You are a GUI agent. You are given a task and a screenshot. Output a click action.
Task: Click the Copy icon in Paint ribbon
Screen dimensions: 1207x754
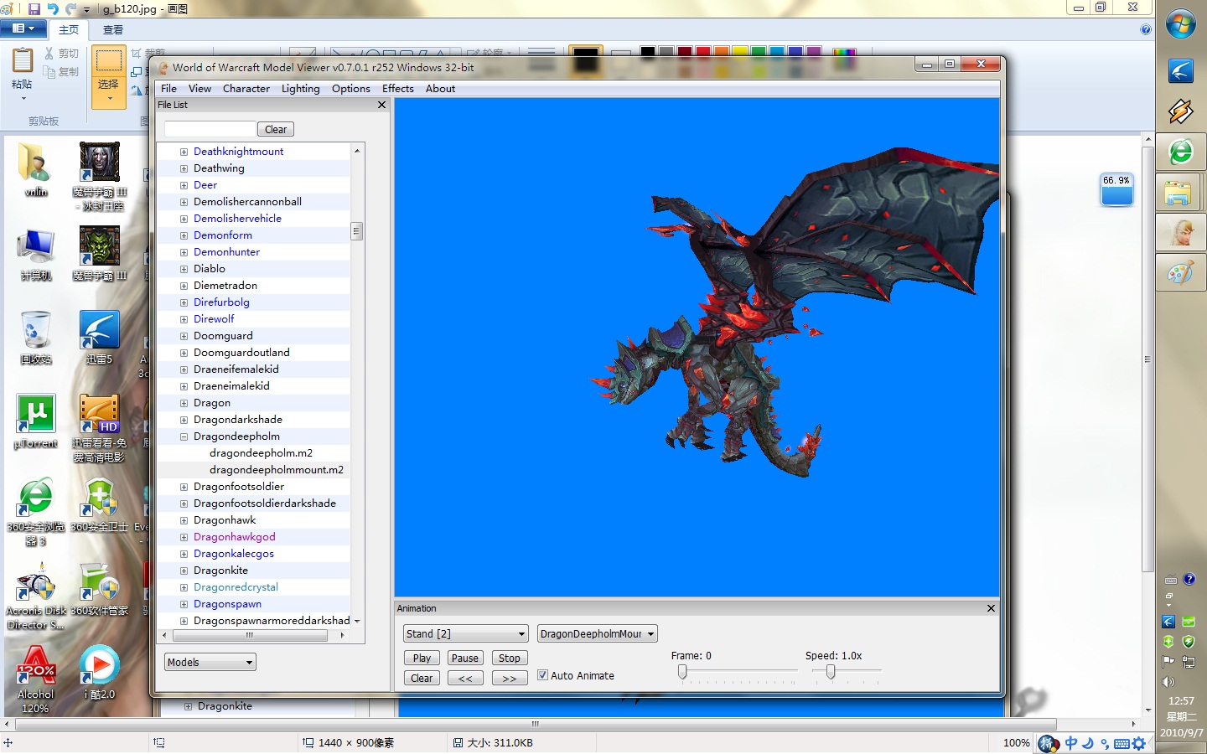49,72
